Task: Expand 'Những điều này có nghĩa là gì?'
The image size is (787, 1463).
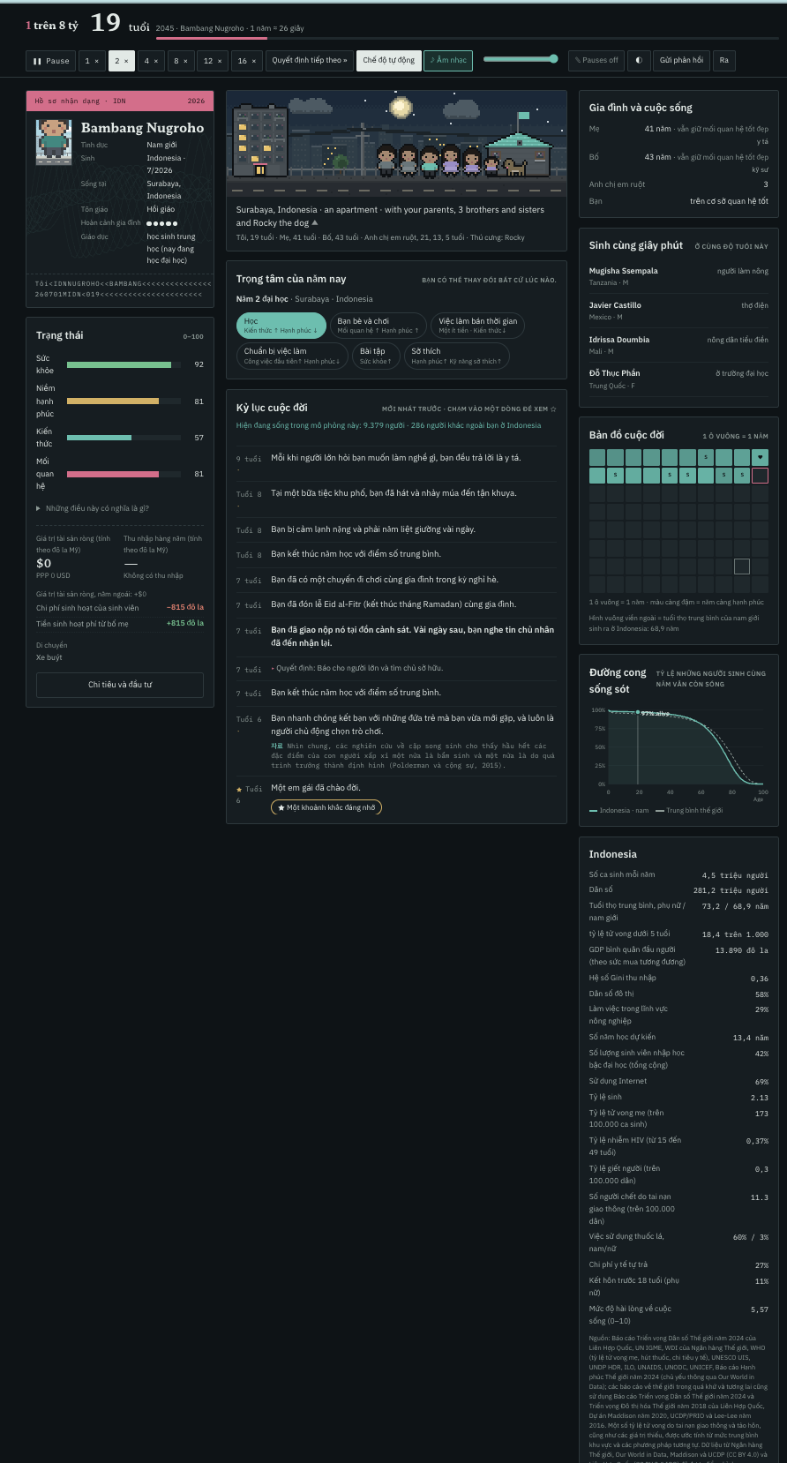Action: (x=93, y=508)
